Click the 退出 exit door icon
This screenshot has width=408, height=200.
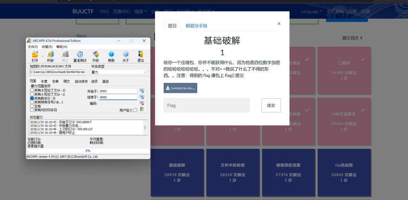pos(141,55)
